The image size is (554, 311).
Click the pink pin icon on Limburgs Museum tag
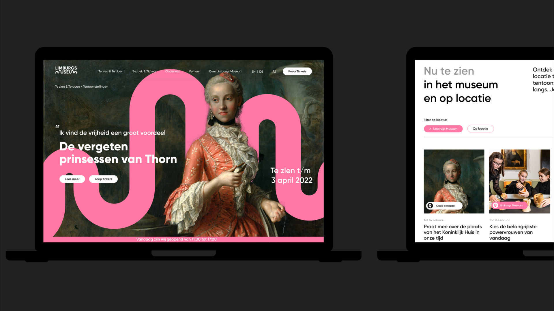(495, 206)
